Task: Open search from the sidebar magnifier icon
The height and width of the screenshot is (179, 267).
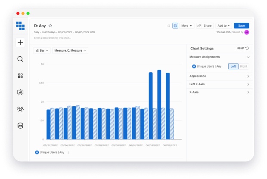Action: [x=20, y=59]
